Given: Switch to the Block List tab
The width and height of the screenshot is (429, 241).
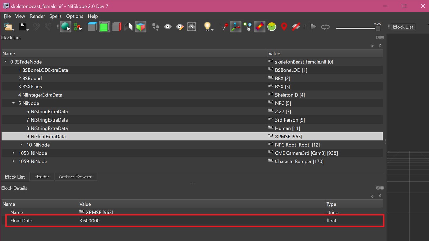Looking at the screenshot, I should pyautogui.click(x=15, y=177).
